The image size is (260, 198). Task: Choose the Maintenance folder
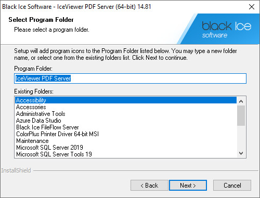tap(126, 141)
